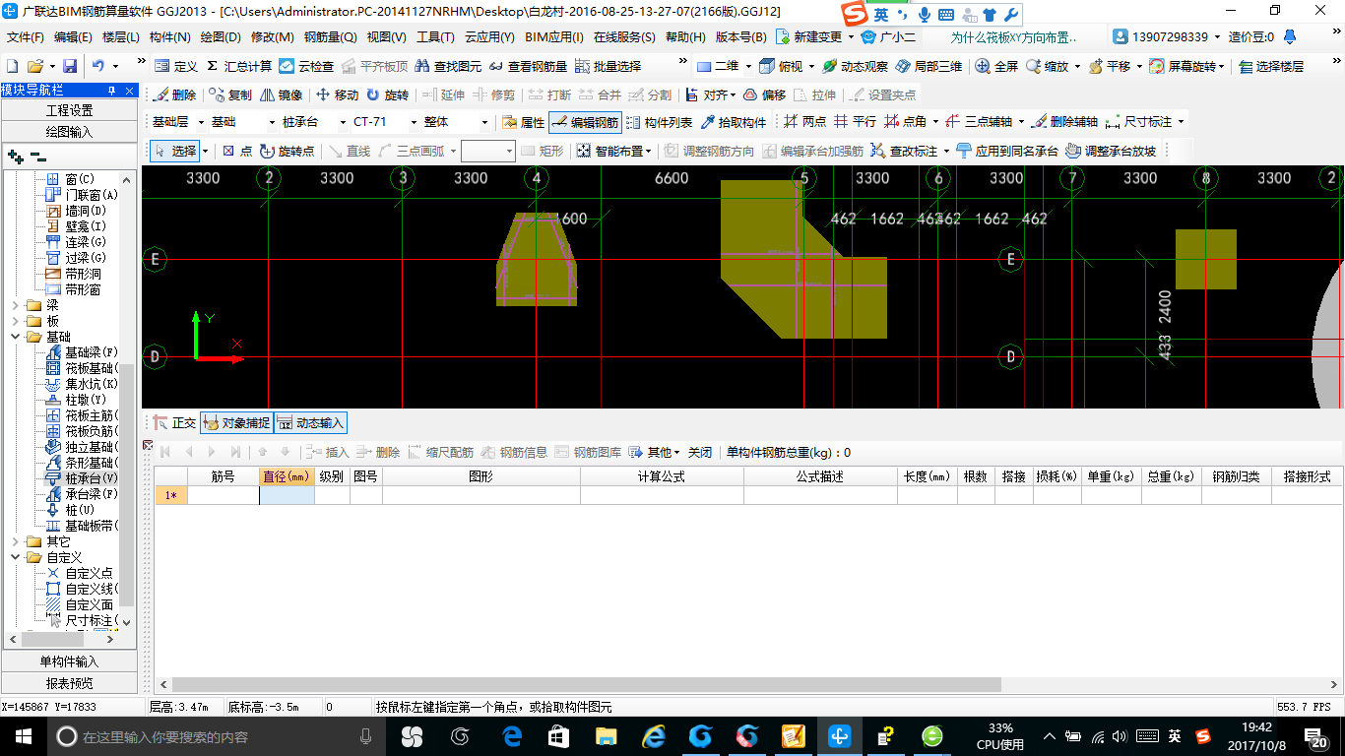Toggle 动态输入 dynamic input
This screenshot has height=756, width=1345.
click(310, 422)
